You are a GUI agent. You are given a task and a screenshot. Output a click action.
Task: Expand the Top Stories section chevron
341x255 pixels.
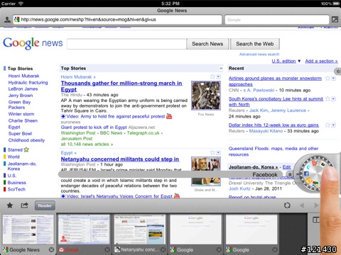[221, 68]
